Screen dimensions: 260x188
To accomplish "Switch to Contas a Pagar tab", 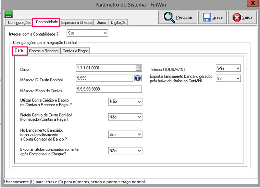I will (75, 51).
